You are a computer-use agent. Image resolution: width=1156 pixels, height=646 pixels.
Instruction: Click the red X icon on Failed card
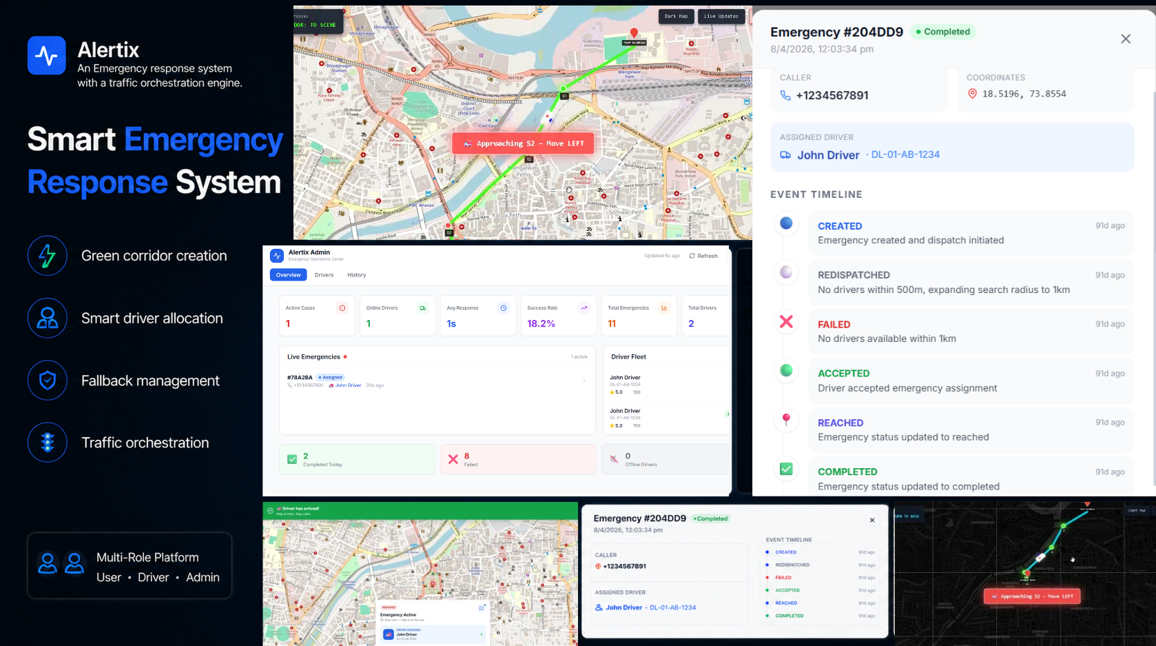pyautogui.click(x=453, y=459)
